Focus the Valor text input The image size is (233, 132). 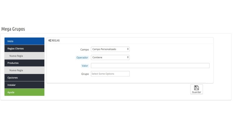(150, 66)
